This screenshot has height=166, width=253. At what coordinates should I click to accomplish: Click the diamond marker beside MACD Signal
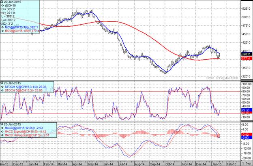coord(2,132)
